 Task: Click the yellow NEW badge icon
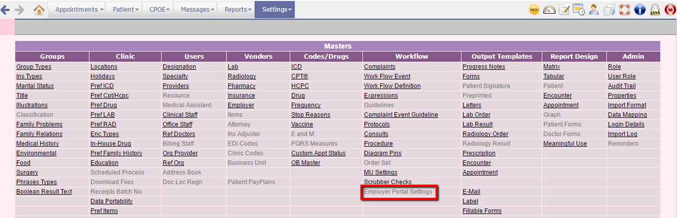click(x=534, y=9)
